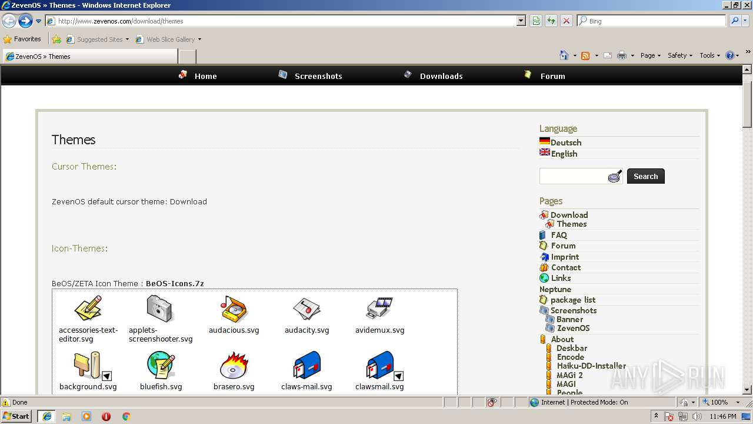
Task: Switch language to English
Action: 564,154
